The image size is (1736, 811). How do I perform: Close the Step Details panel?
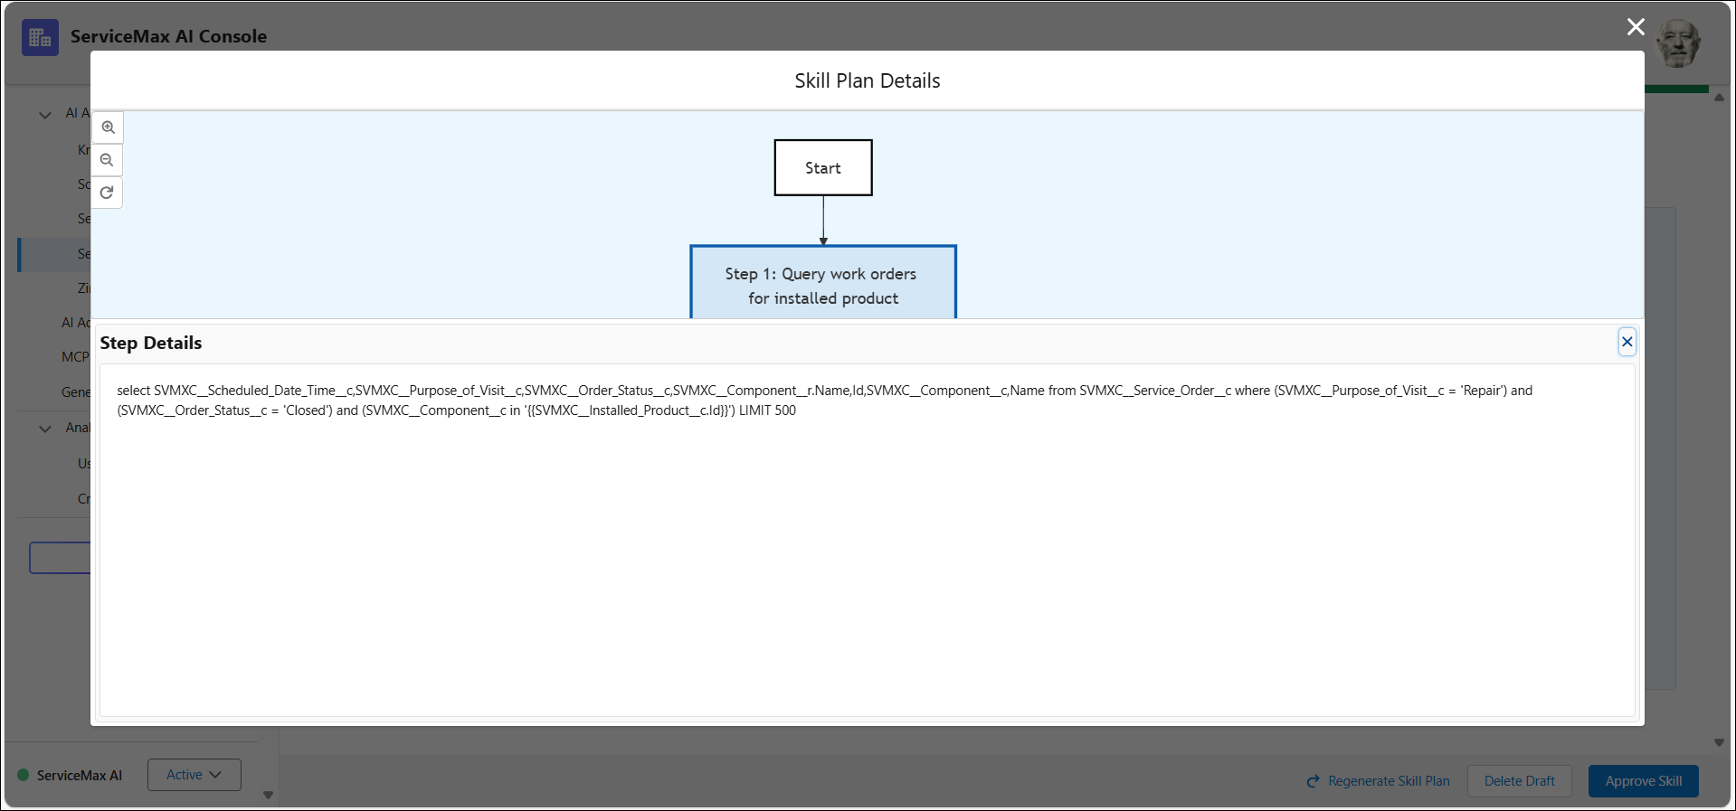tap(1627, 342)
